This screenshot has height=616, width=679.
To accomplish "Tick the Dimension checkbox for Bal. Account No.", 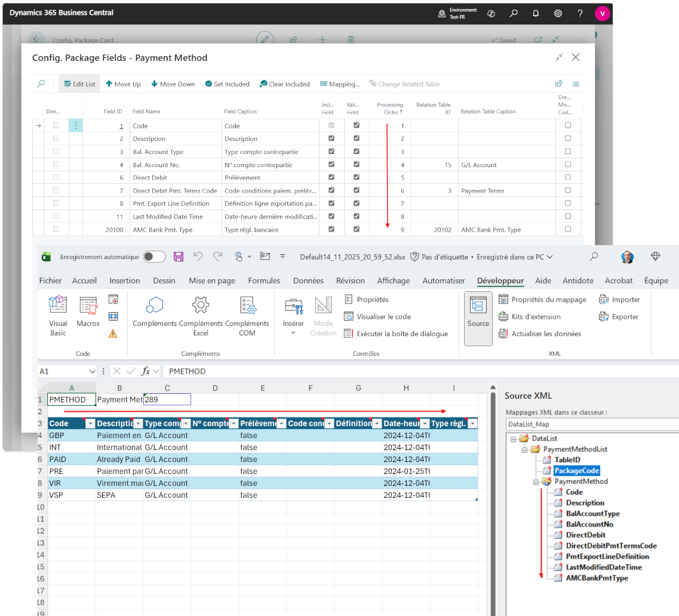I will (56, 165).
